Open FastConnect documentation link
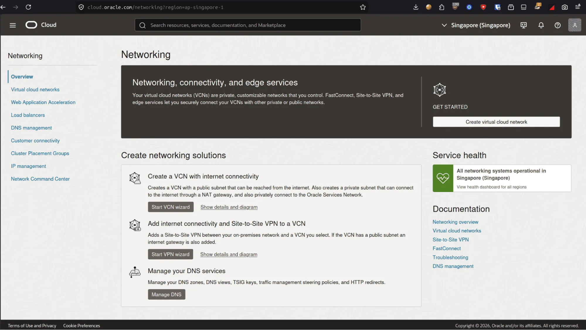This screenshot has width=586, height=330. [x=447, y=248]
